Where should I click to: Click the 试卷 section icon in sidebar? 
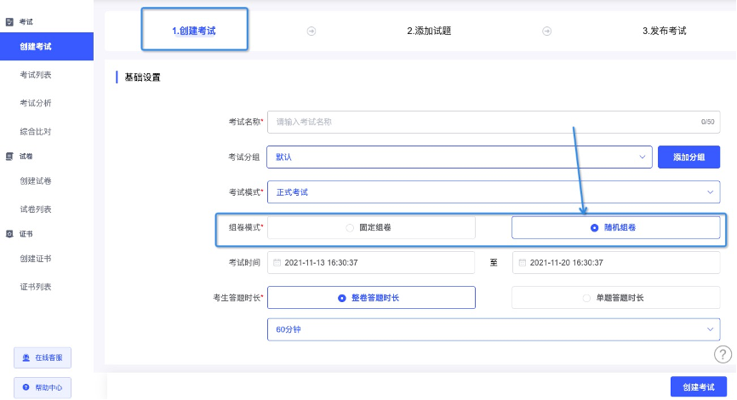pyautogui.click(x=9, y=157)
